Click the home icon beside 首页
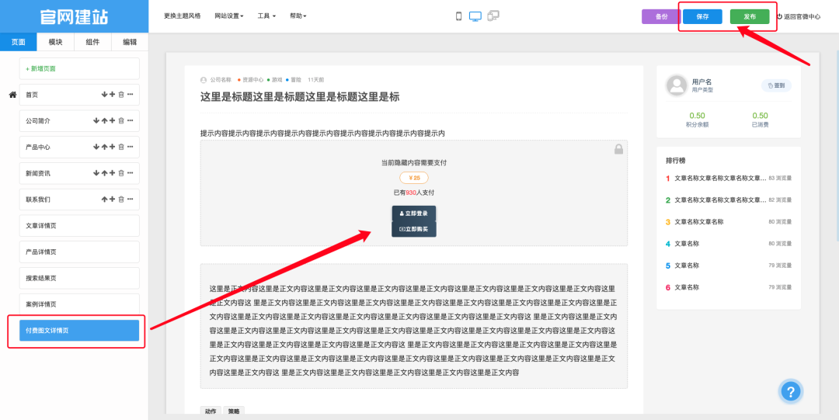839x420 pixels. [12, 95]
